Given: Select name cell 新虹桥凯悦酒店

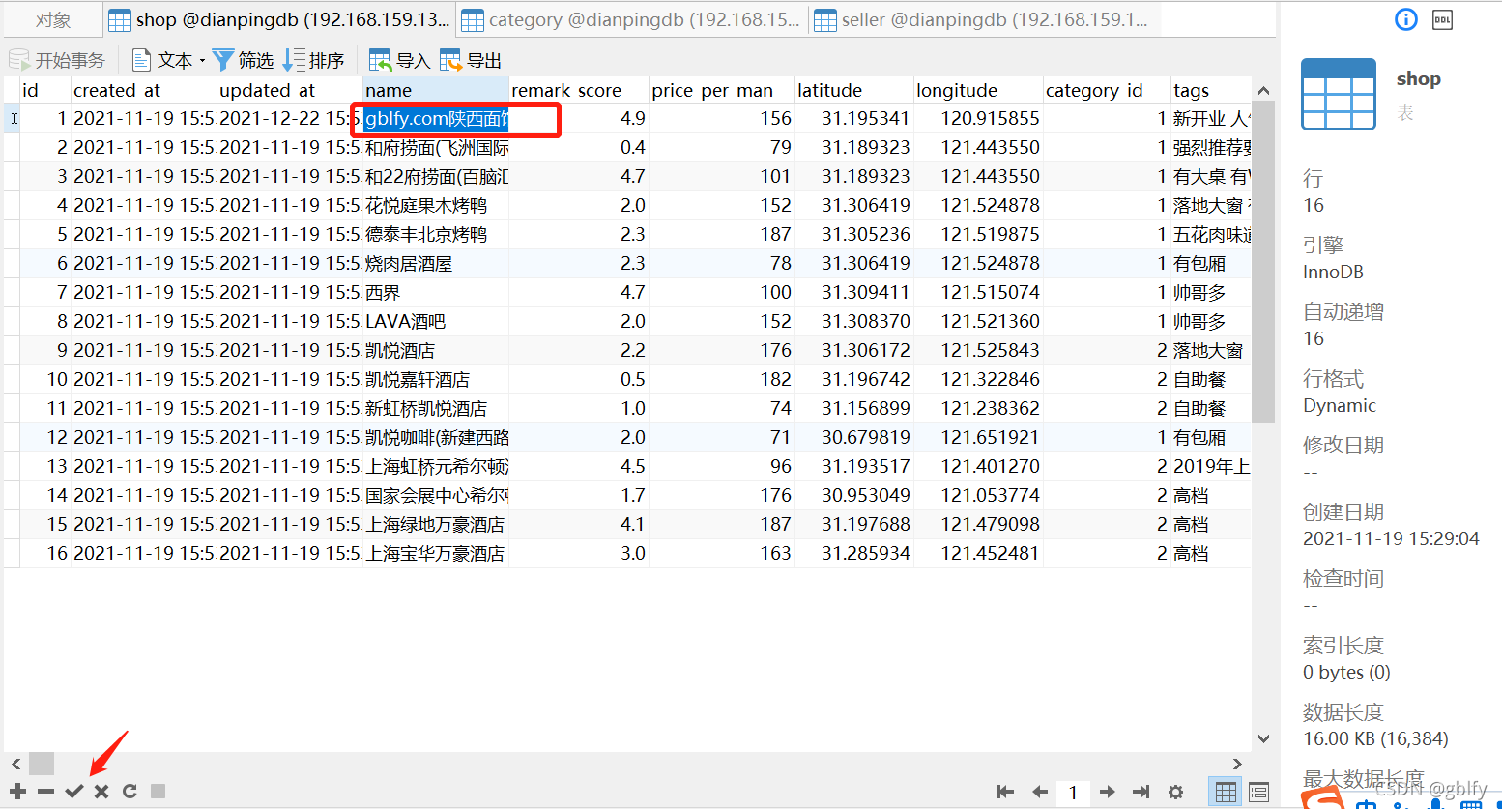Looking at the screenshot, I should coord(436,409).
